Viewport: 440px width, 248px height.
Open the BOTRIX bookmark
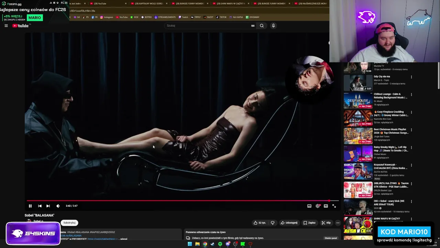coord(146,17)
